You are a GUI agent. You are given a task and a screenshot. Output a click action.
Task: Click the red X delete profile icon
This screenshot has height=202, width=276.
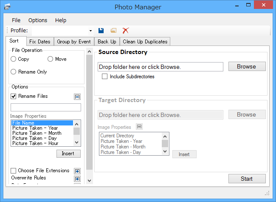coord(125,31)
